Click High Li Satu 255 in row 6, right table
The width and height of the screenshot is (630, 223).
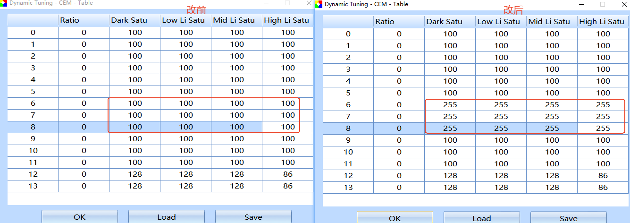(x=603, y=105)
